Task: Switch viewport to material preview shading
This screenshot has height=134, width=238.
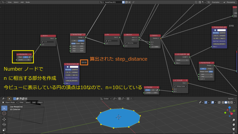Action: [229, 102]
